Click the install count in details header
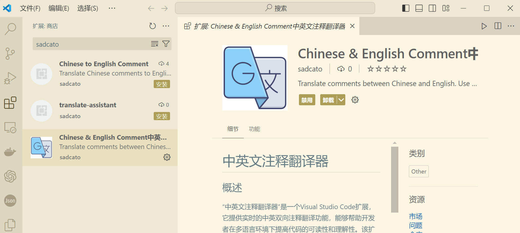 (344, 69)
